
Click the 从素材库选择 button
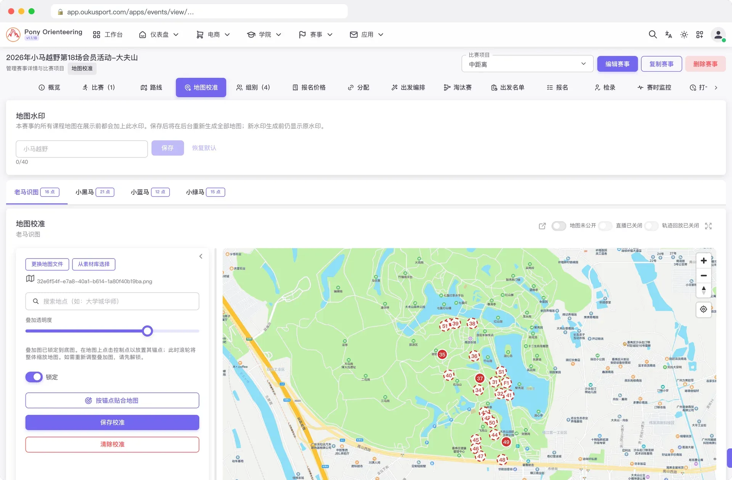pos(94,264)
